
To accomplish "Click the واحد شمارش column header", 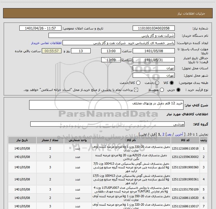I will click(77, 140).
